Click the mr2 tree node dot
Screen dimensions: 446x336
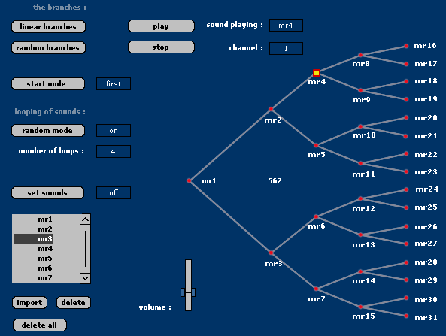271,109
